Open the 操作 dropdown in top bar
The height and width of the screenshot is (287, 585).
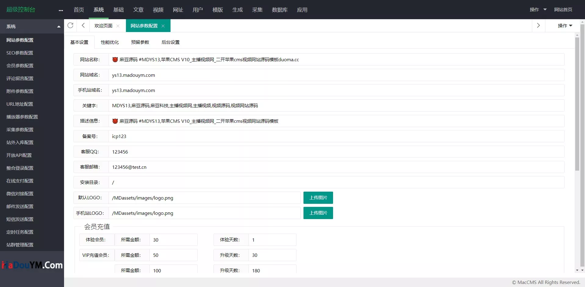pyautogui.click(x=538, y=10)
